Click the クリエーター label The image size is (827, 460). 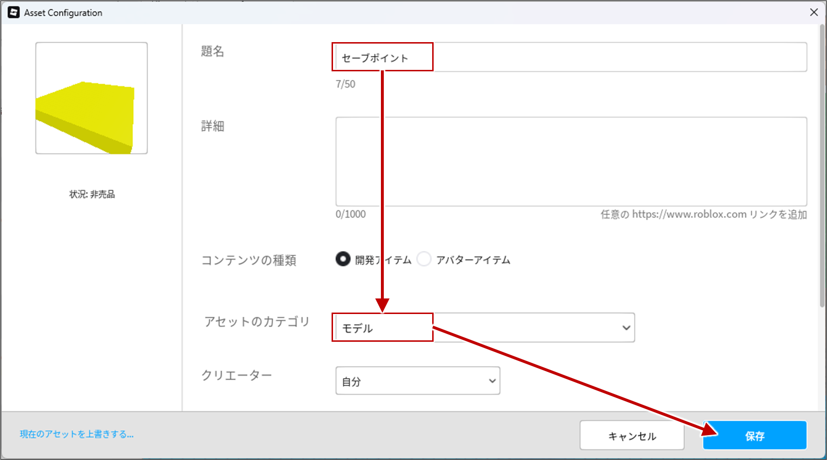click(237, 375)
